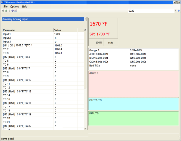Screen dimensions: 181x141
Task: Click the first connection icon in the toolbar
Action: pyautogui.click(x=3, y=11)
